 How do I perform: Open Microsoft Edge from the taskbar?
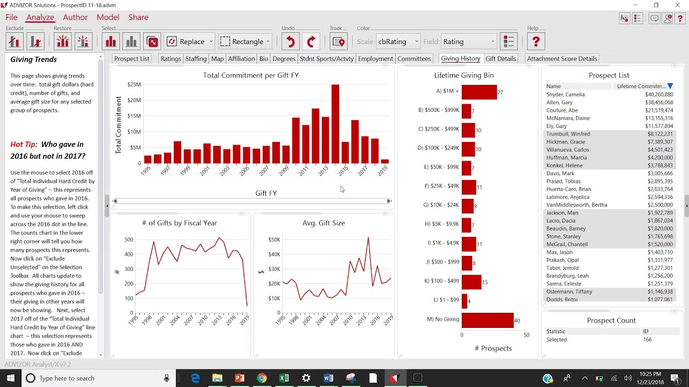tap(195, 378)
